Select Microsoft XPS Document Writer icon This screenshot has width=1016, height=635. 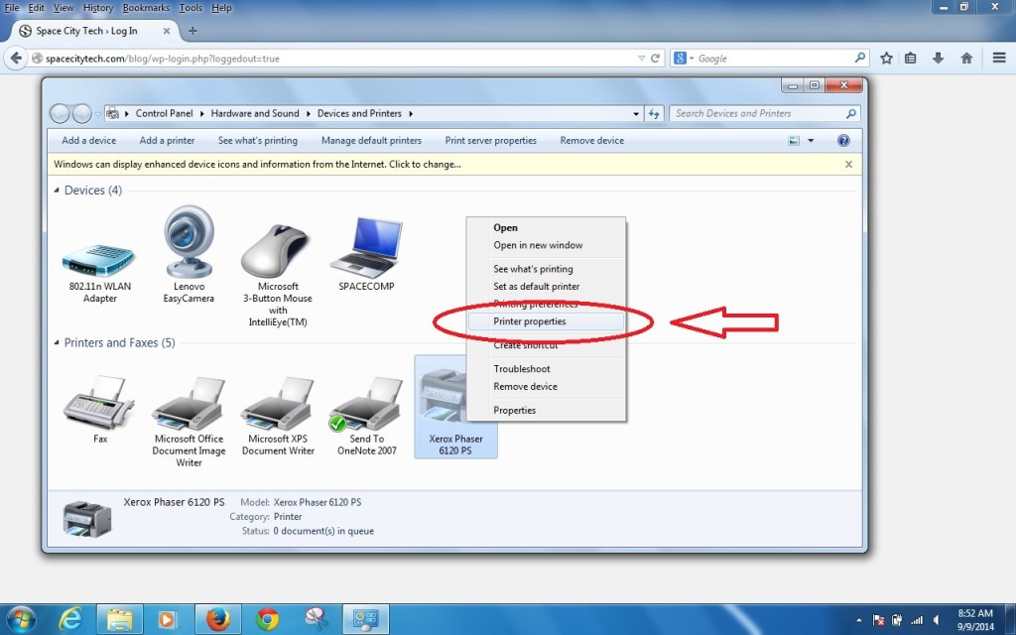coord(278,405)
